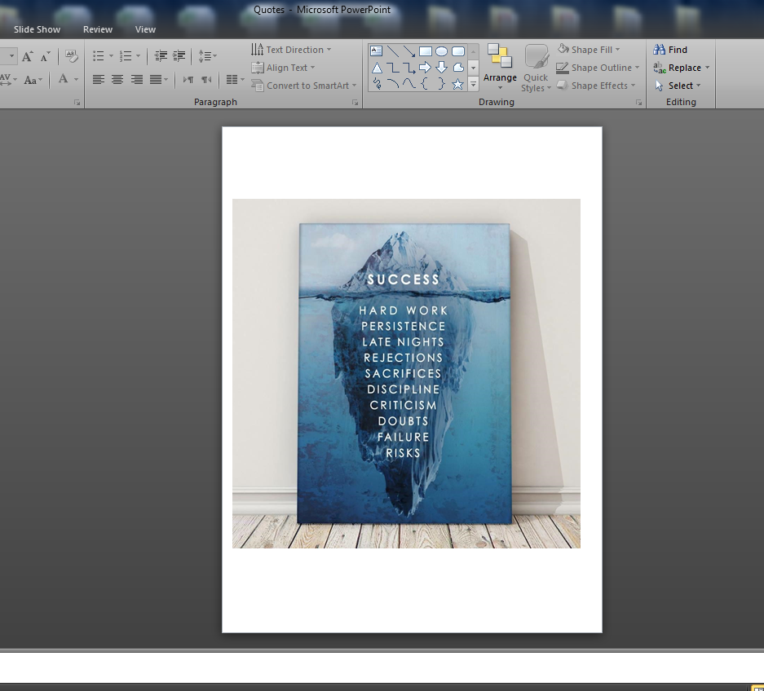Expand the shapes gallery More arrow
Screen dimensions: 764x691
473,85
